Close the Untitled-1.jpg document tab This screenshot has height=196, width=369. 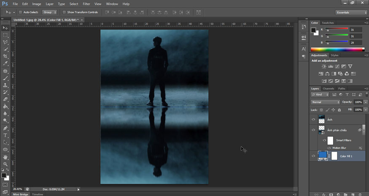coord(82,20)
